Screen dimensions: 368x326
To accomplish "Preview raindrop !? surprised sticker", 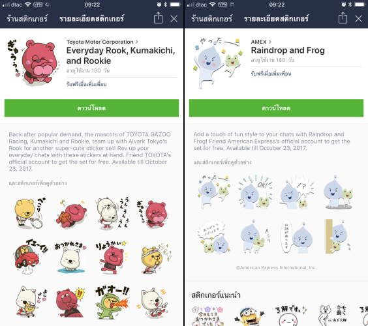I will (x=296, y=192).
